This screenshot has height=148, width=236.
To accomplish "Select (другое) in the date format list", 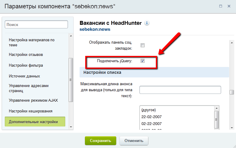I will 149,110.
